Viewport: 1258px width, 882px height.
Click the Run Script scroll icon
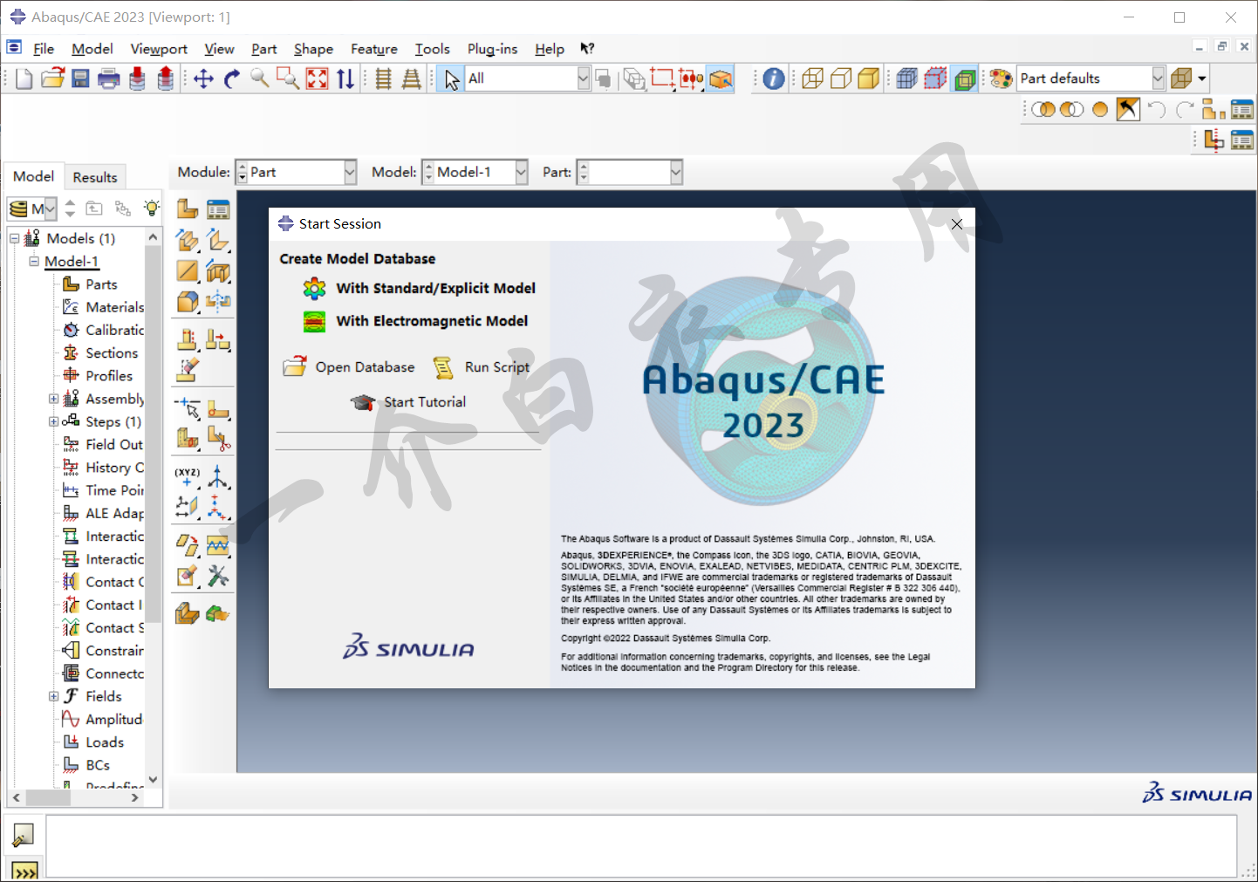(443, 368)
